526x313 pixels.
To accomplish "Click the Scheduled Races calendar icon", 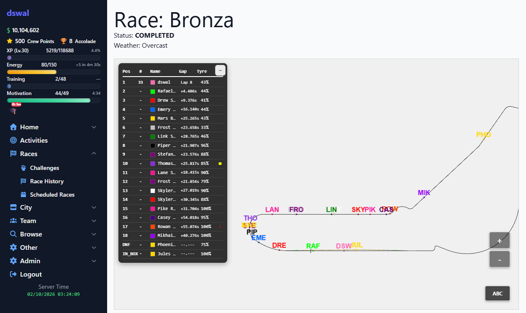I will [23, 195].
